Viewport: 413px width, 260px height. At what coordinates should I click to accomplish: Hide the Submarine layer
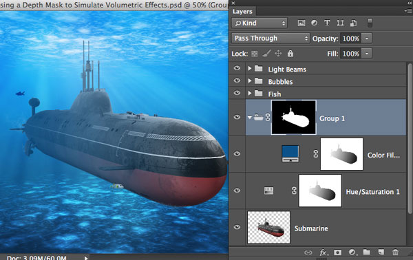pos(237,227)
